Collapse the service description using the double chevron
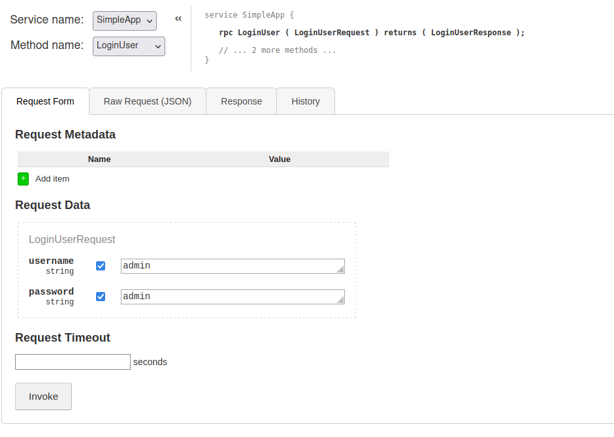This screenshot has width=614, height=437. tap(178, 20)
